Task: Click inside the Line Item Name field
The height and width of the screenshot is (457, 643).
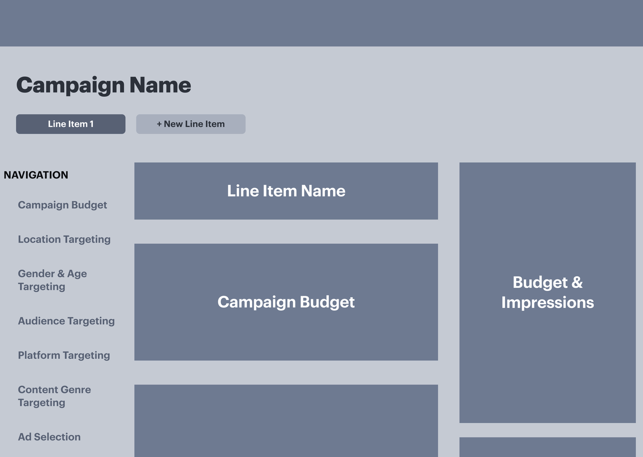Action: point(286,191)
